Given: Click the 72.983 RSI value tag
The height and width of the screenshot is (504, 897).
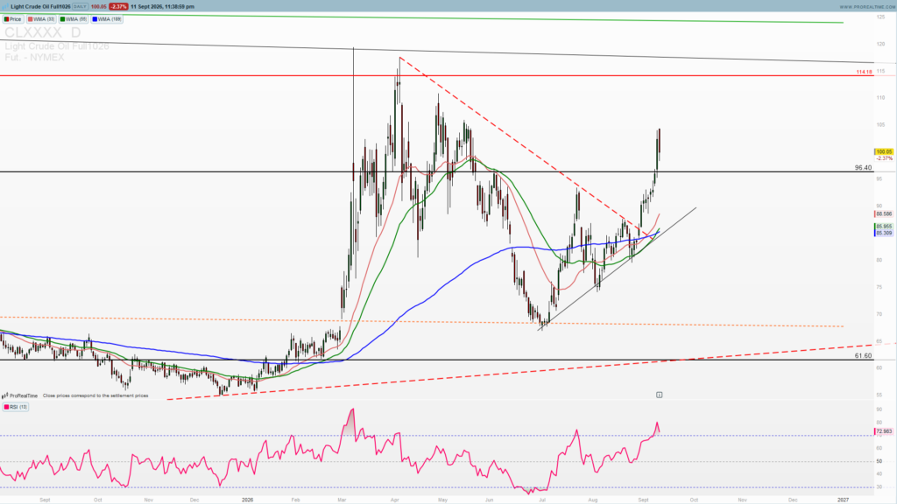Looking at the screenshot, I should pos(884,431).
